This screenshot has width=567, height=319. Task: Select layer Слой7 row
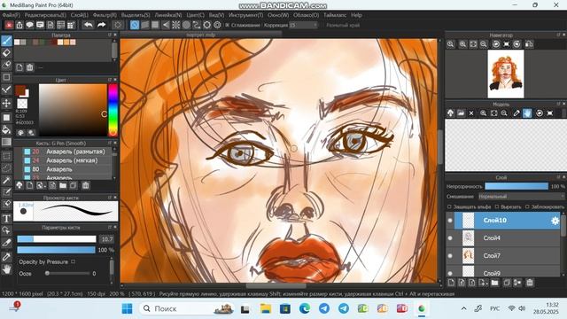508,256
